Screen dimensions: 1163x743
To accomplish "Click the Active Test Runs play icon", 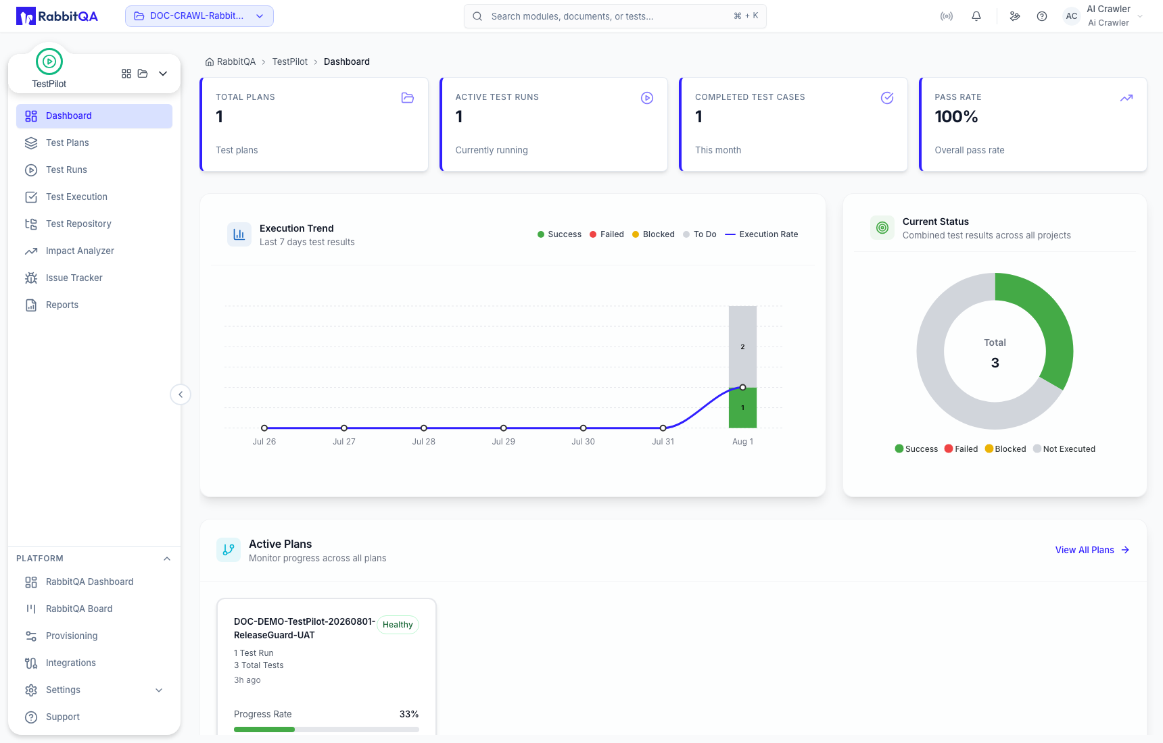I will pos(647,98).
